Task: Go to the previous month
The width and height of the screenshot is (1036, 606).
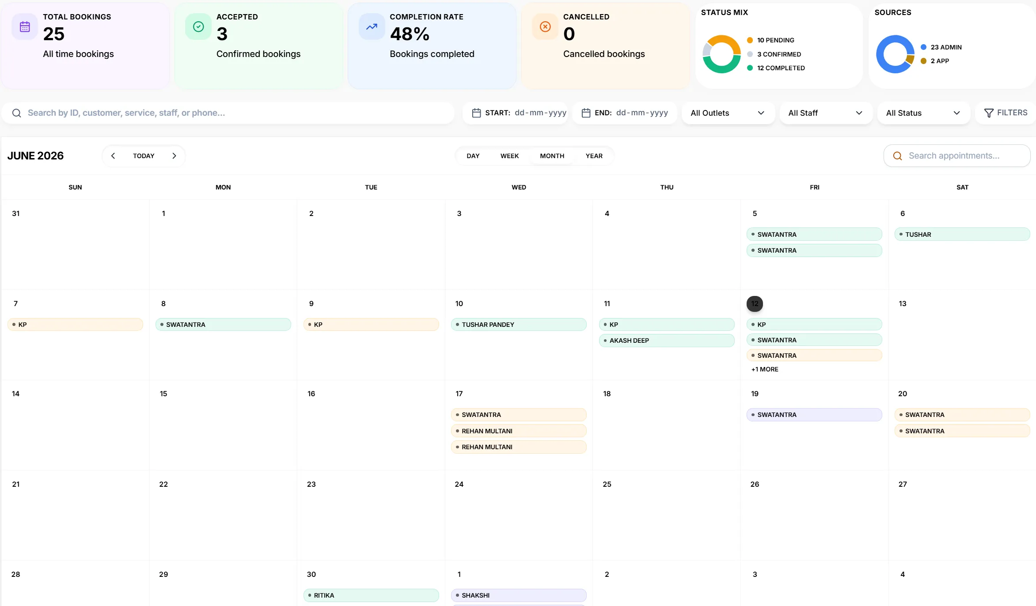Action: tap(113, 156)
